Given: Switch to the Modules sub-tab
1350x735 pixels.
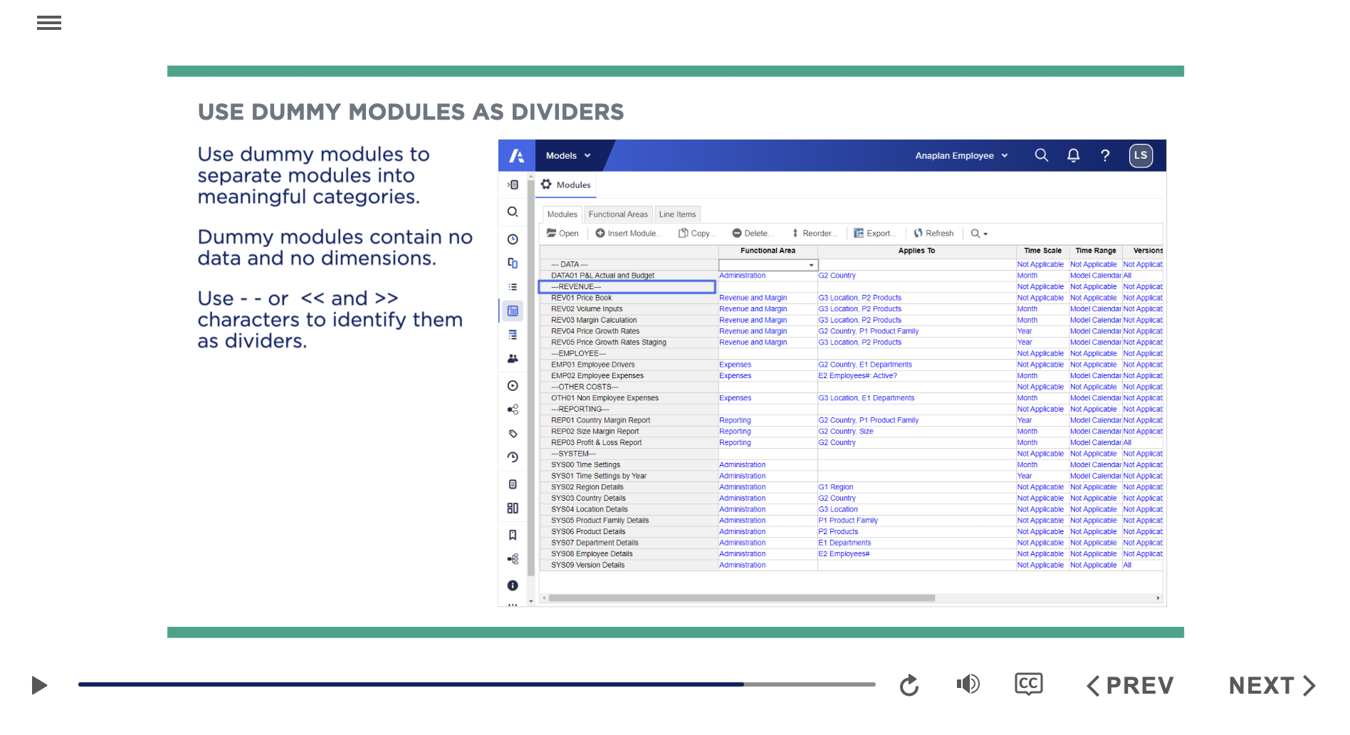Looking at the screenshot, I should click(x=562, y=214).
